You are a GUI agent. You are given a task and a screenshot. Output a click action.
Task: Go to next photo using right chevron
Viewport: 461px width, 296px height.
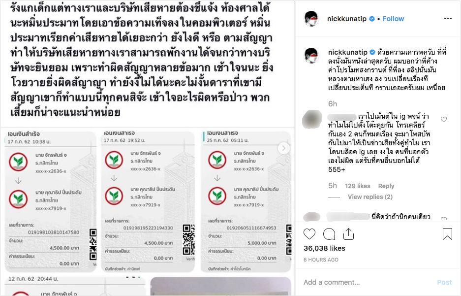pyautogui.click(x=283, y=148)
